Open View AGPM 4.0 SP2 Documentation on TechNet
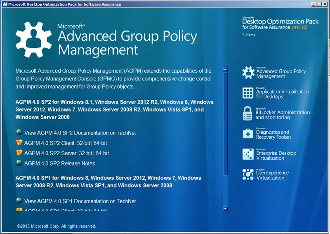This screenshot has height=234, width=330. click(80, 133)
